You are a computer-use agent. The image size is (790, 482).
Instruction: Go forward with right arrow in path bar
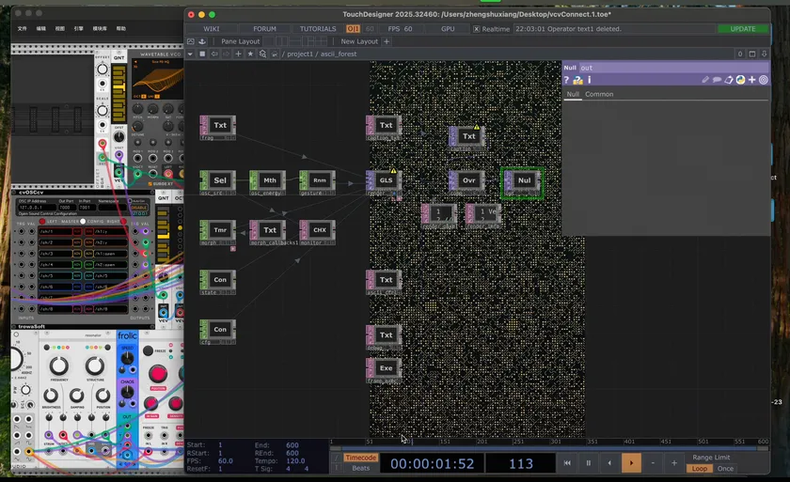(227, 54)
